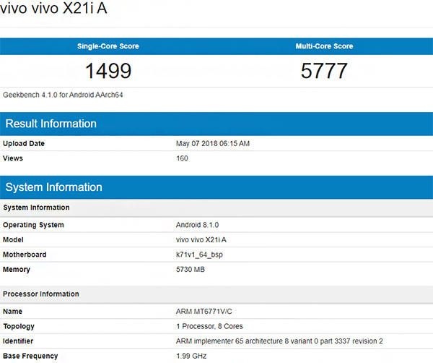This screenshot has height=363, width=433.
Task: Click the Operating System label
Action: tap(33, 225)
